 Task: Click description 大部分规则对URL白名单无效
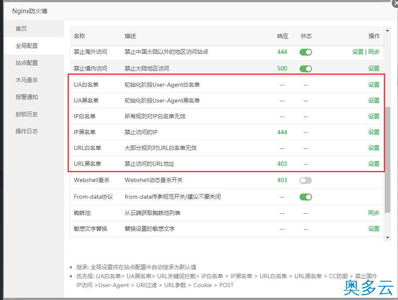click(160, 148)
